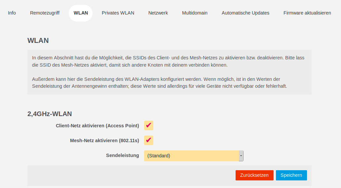The height and width of the screenshot is (188, 341).
Task: Switch to Automatische Updates tab
Action: pyautogui.click(x=245, y=13)
